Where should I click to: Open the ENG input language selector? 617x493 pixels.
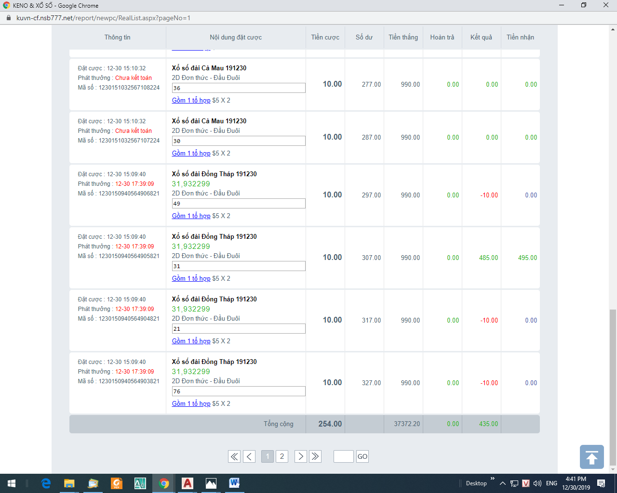(552, 483)
